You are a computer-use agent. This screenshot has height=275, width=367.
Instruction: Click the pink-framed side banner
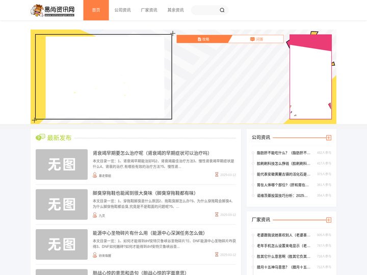coord(310,77)
